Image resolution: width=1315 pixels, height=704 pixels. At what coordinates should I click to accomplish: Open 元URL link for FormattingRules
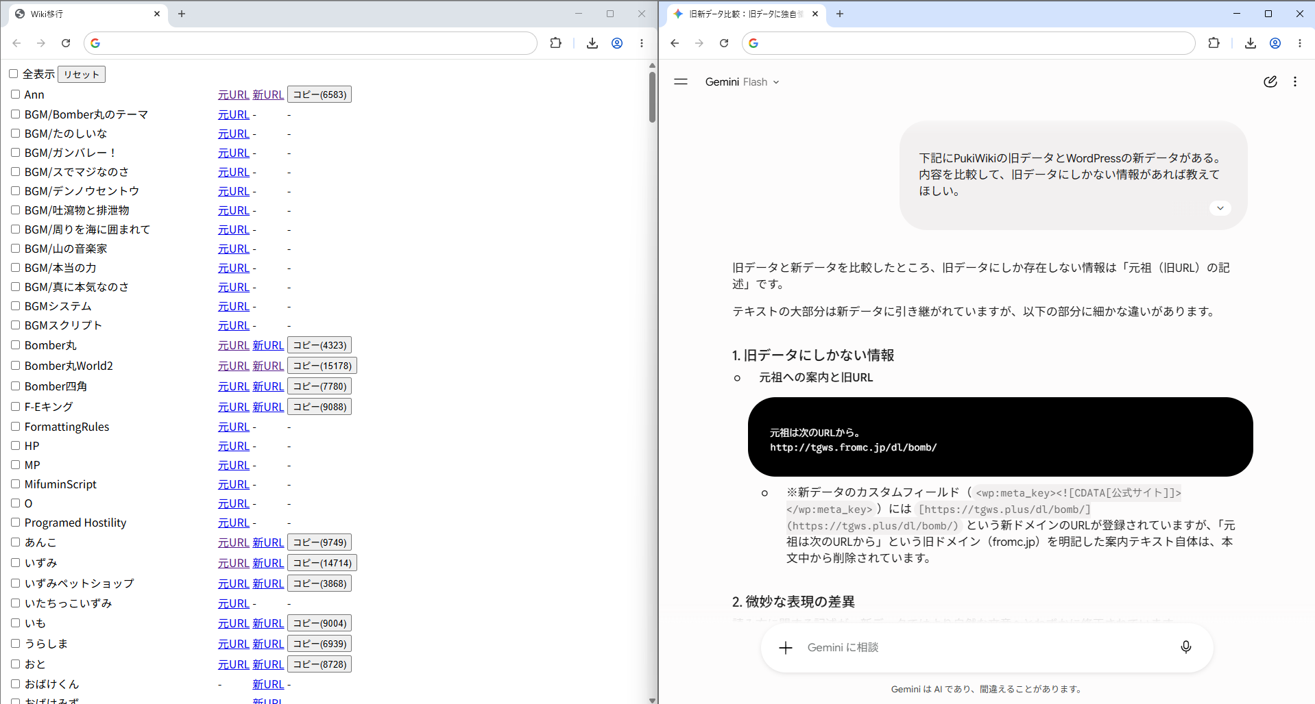point(234,427)
